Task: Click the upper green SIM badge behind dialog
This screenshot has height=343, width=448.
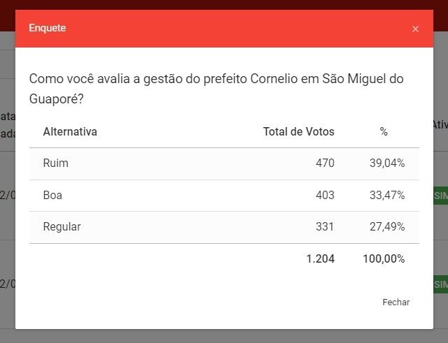Action: point(440,196)
